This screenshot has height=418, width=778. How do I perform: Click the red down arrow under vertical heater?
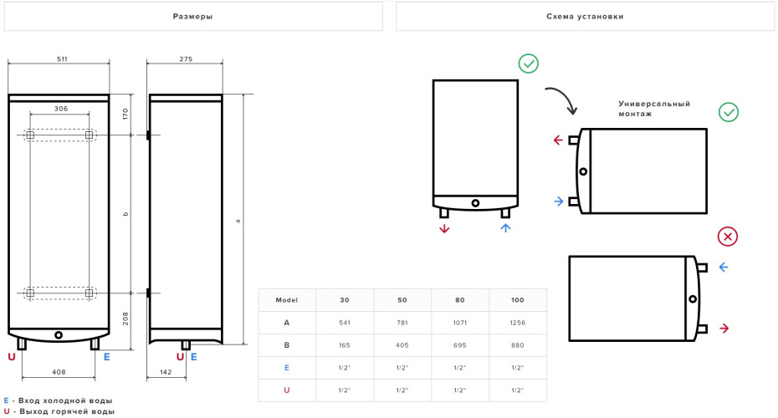click(x=444, y=228)
